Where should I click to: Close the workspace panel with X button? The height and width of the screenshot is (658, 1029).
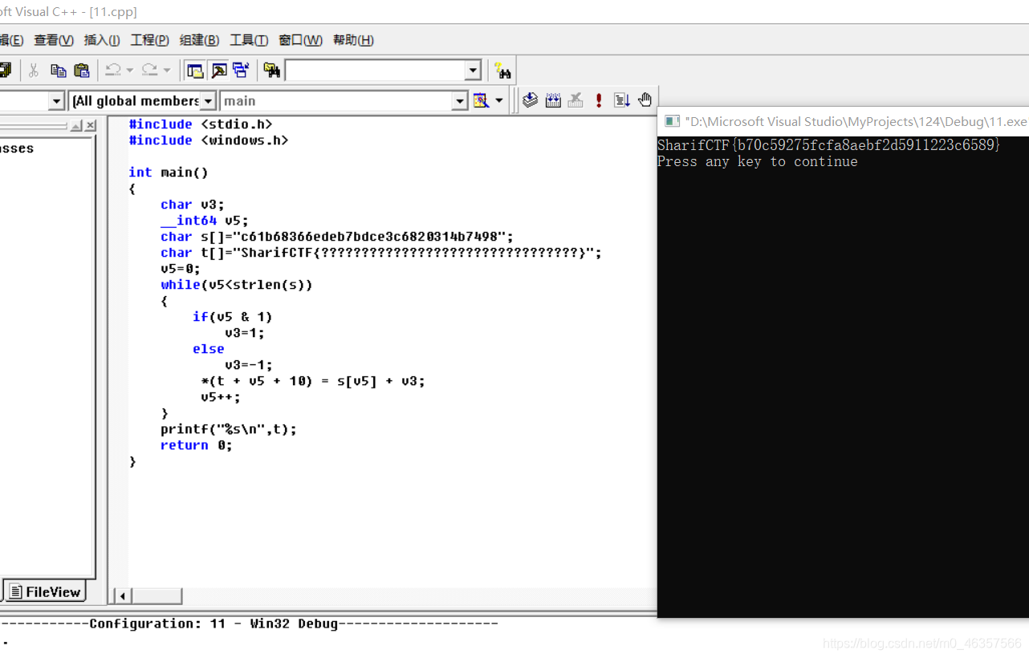point(91,126)
